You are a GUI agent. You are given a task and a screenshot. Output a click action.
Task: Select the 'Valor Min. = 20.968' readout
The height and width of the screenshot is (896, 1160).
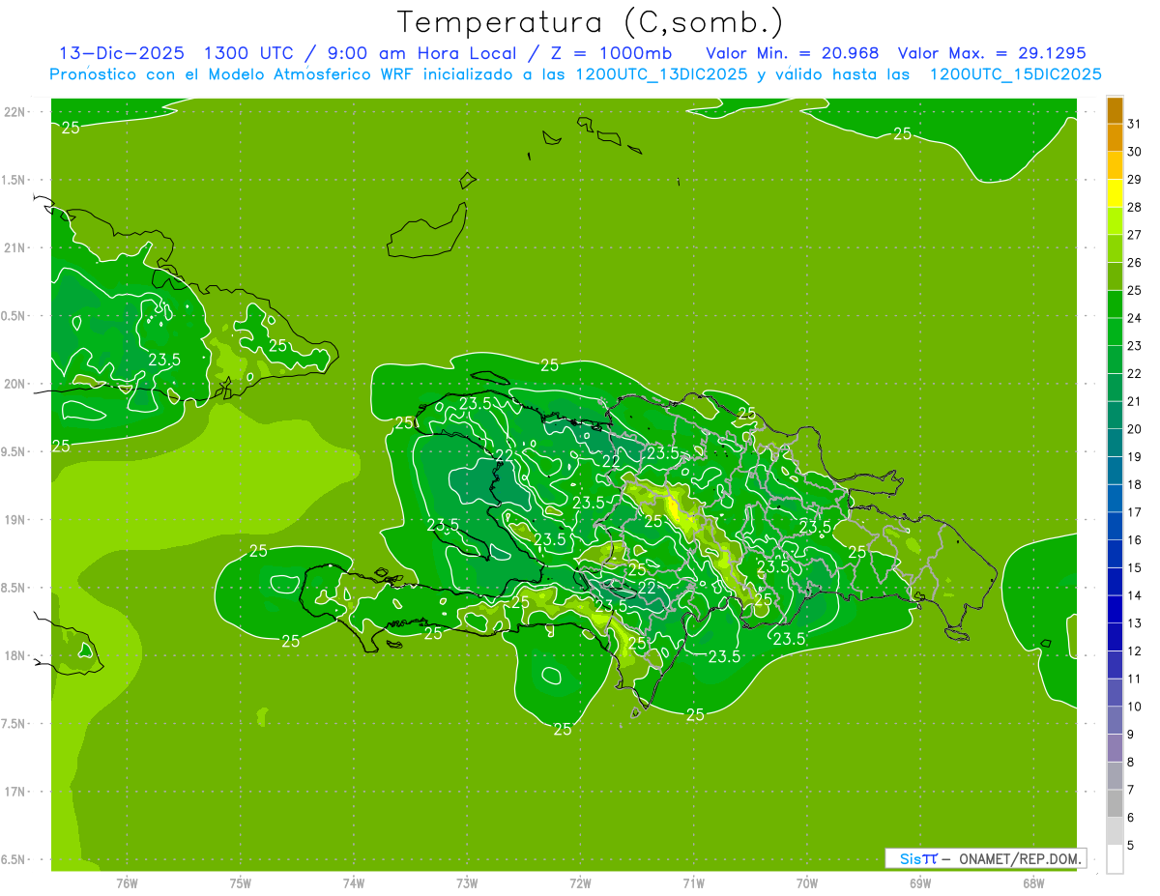[793, 53]
